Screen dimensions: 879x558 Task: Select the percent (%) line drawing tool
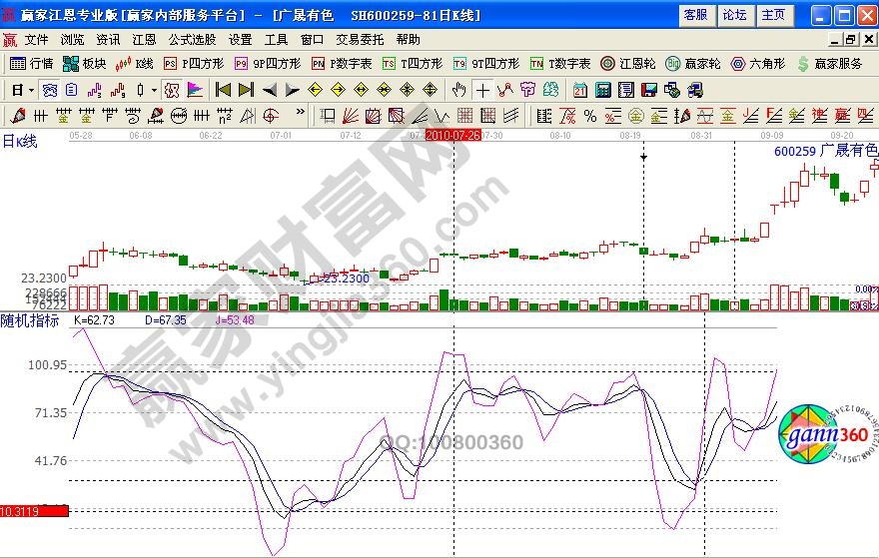pyautogui.click(x=590, y=116)
